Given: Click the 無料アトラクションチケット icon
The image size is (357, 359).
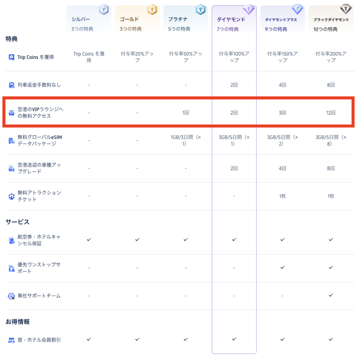Looking at the screenshot, I should (x=11, y=196).
